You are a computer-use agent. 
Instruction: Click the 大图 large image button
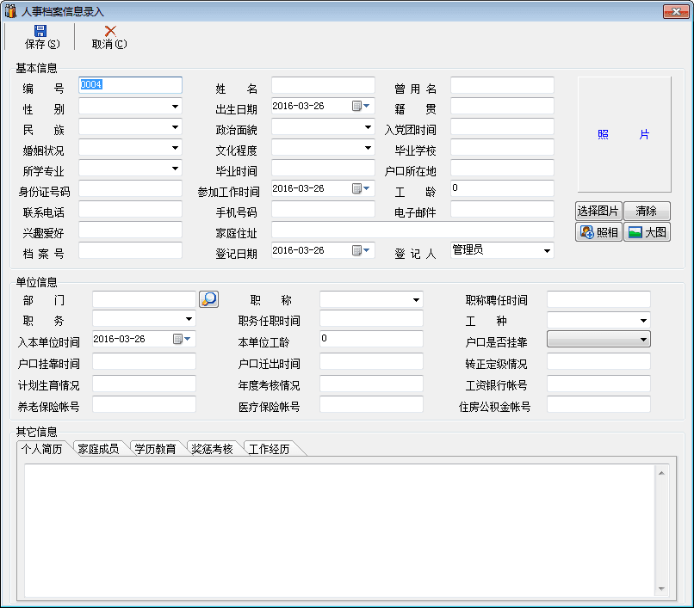646,232
